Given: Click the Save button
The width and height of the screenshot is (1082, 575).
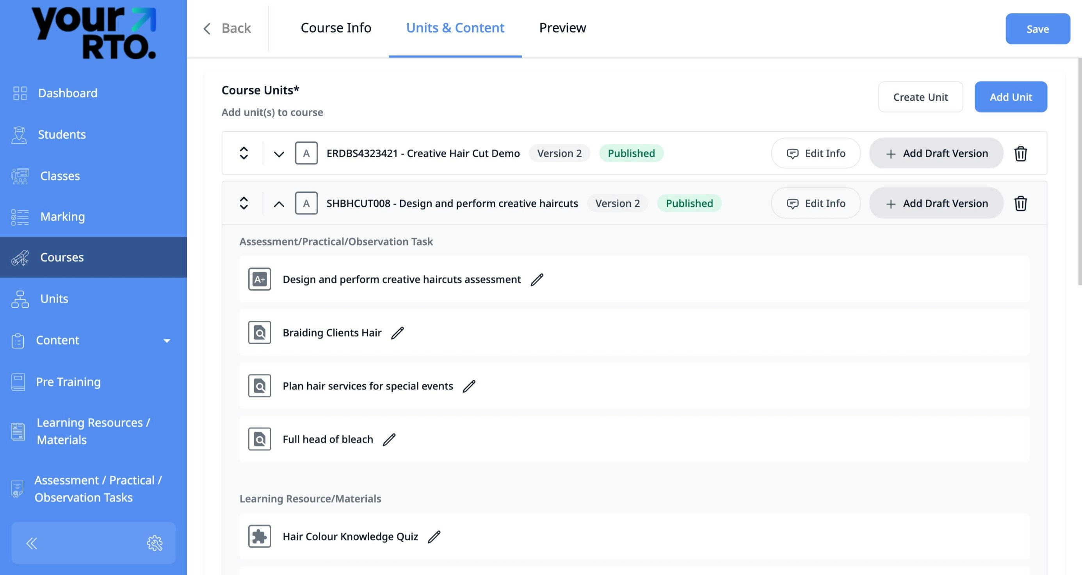Looking at the screenshot, I should click(1038, 29).
